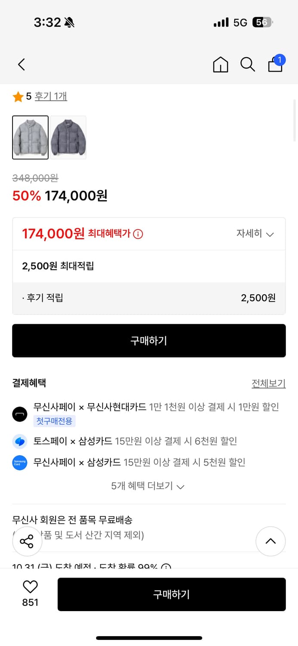
Task: Tap the scroll-to-top chevron button
Action: point(271,541)
